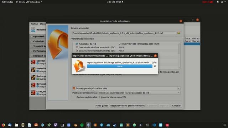
Task: Expand the Performance group
Action: click(x=32, y=51)
